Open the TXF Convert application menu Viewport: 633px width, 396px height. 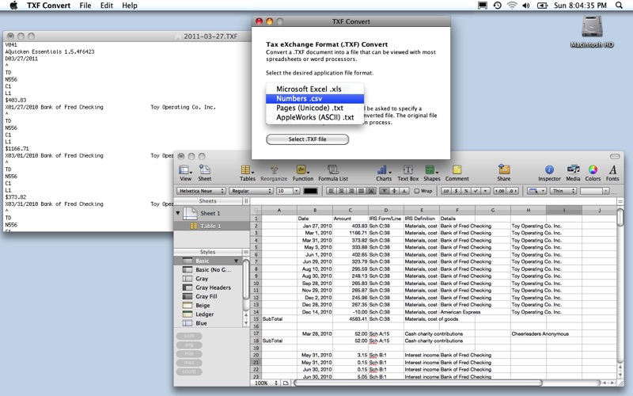point(48,6)
